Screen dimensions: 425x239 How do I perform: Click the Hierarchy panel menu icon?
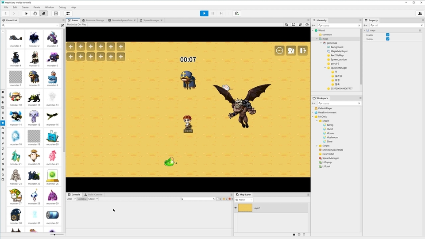[360, 20]
